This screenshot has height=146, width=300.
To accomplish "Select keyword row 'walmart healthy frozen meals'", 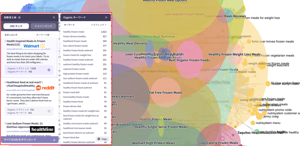I will 85,65.
